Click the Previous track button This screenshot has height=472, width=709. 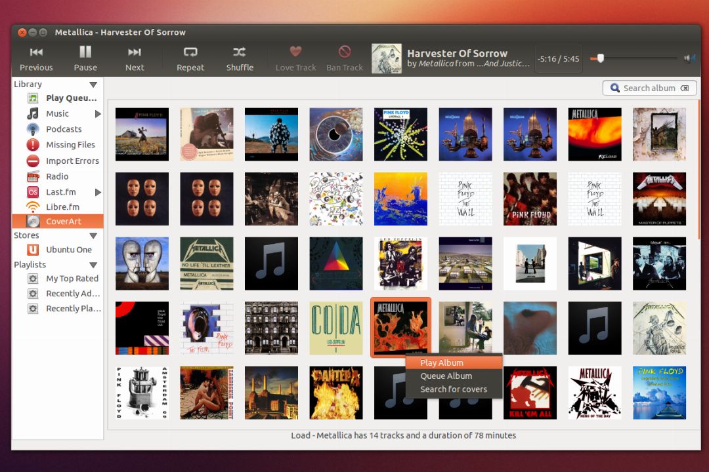tap(36, 58)
